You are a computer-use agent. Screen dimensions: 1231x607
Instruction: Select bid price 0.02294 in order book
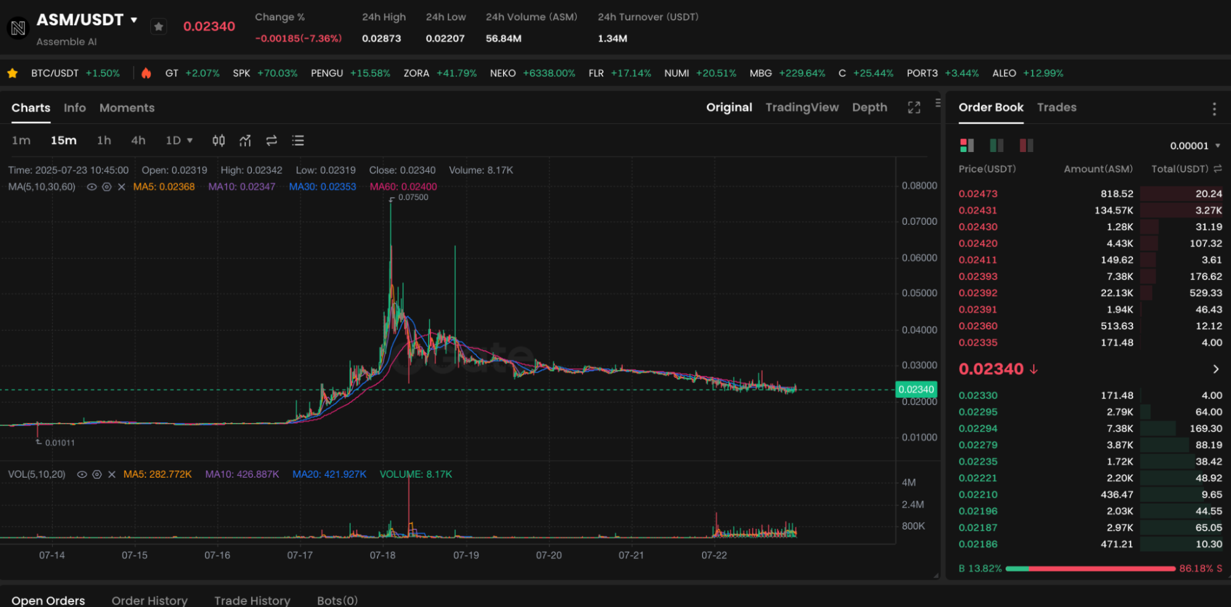coord(978,429)
